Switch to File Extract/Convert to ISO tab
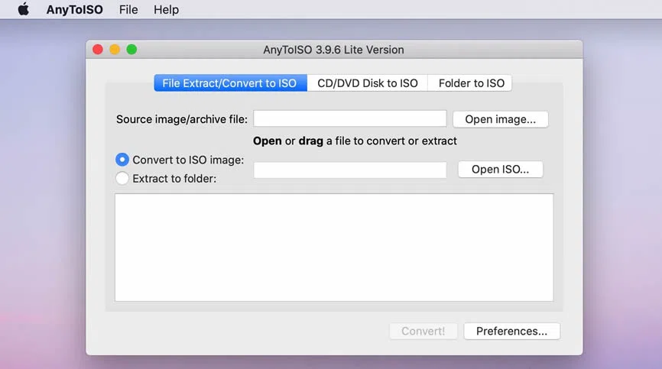This screenshot has height=369, width=662. coord(229,83)
